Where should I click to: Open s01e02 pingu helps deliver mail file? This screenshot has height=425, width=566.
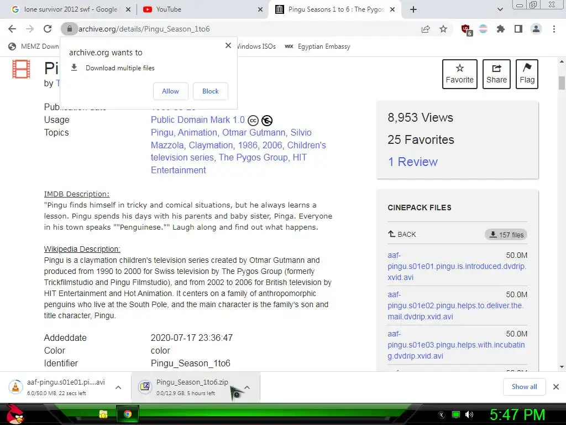click(455, 305)
